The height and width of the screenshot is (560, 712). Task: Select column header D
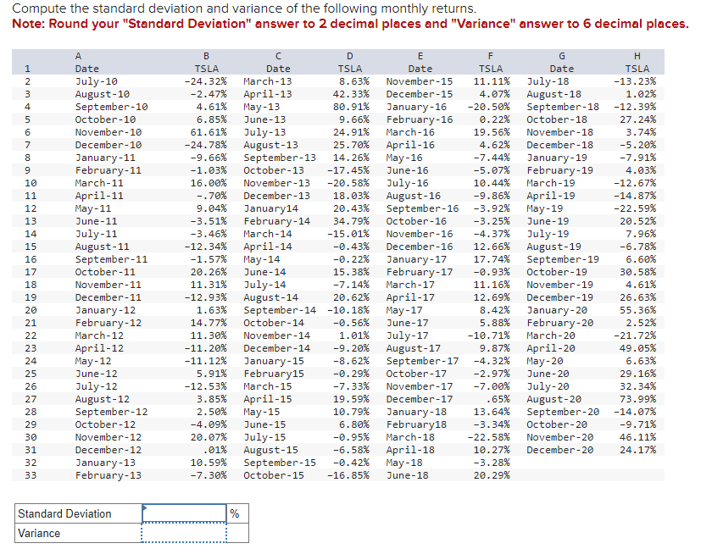tap(350, 56)
